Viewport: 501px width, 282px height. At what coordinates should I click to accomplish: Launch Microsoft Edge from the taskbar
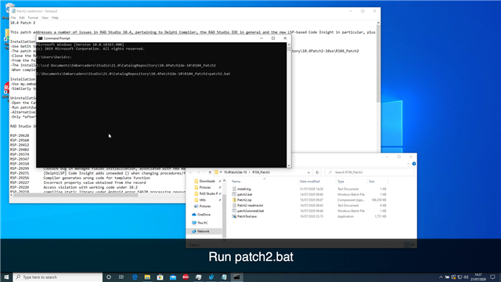point(135,277)
